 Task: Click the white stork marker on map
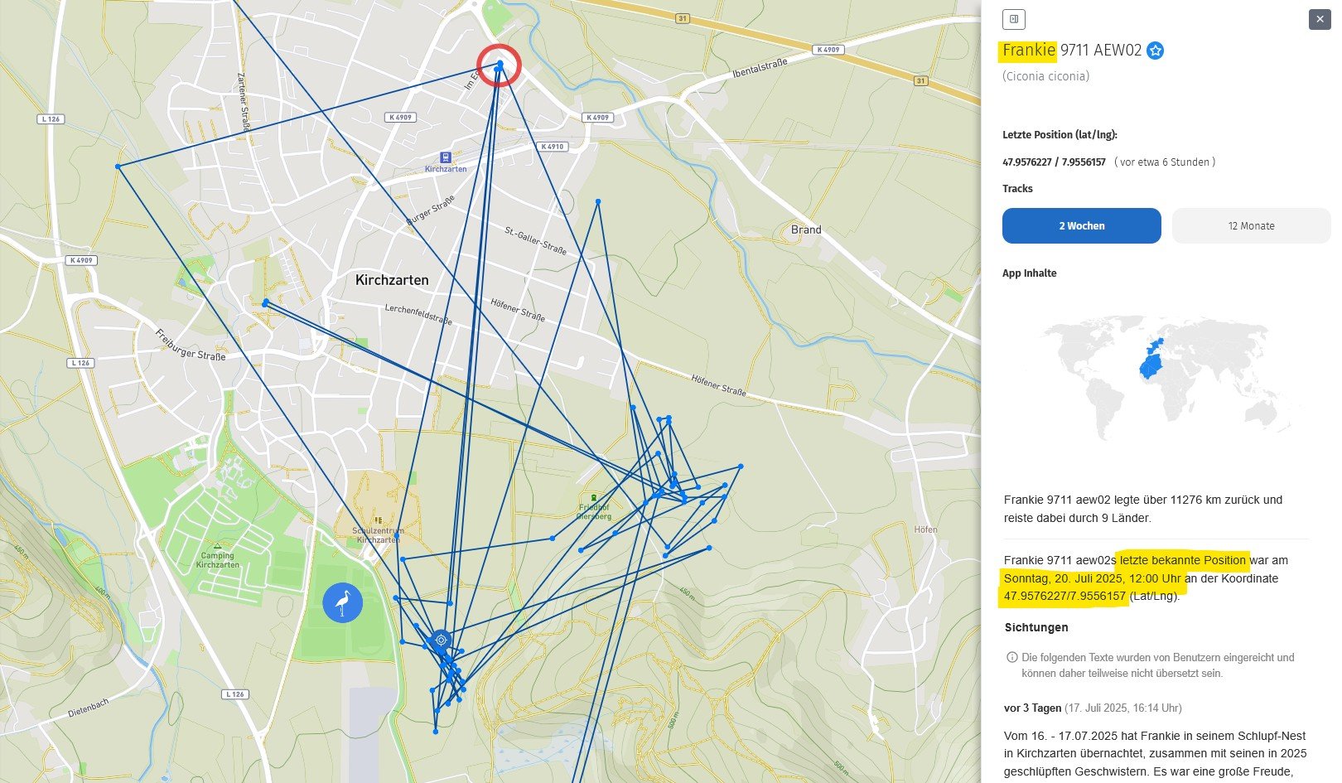pyautogui.click(x=342, y=602)
